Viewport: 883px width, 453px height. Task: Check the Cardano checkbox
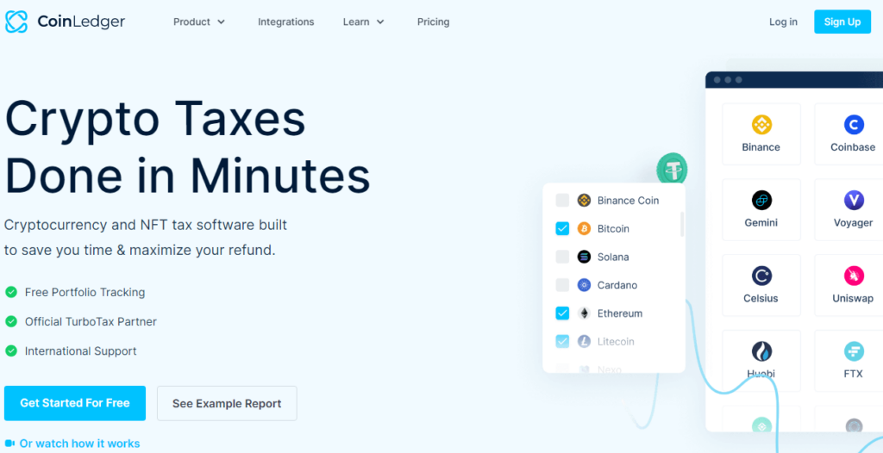click(562, 285)
